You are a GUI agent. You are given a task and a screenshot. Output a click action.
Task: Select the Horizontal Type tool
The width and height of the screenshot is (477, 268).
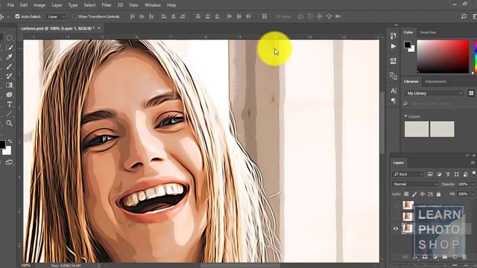point(9,104)
